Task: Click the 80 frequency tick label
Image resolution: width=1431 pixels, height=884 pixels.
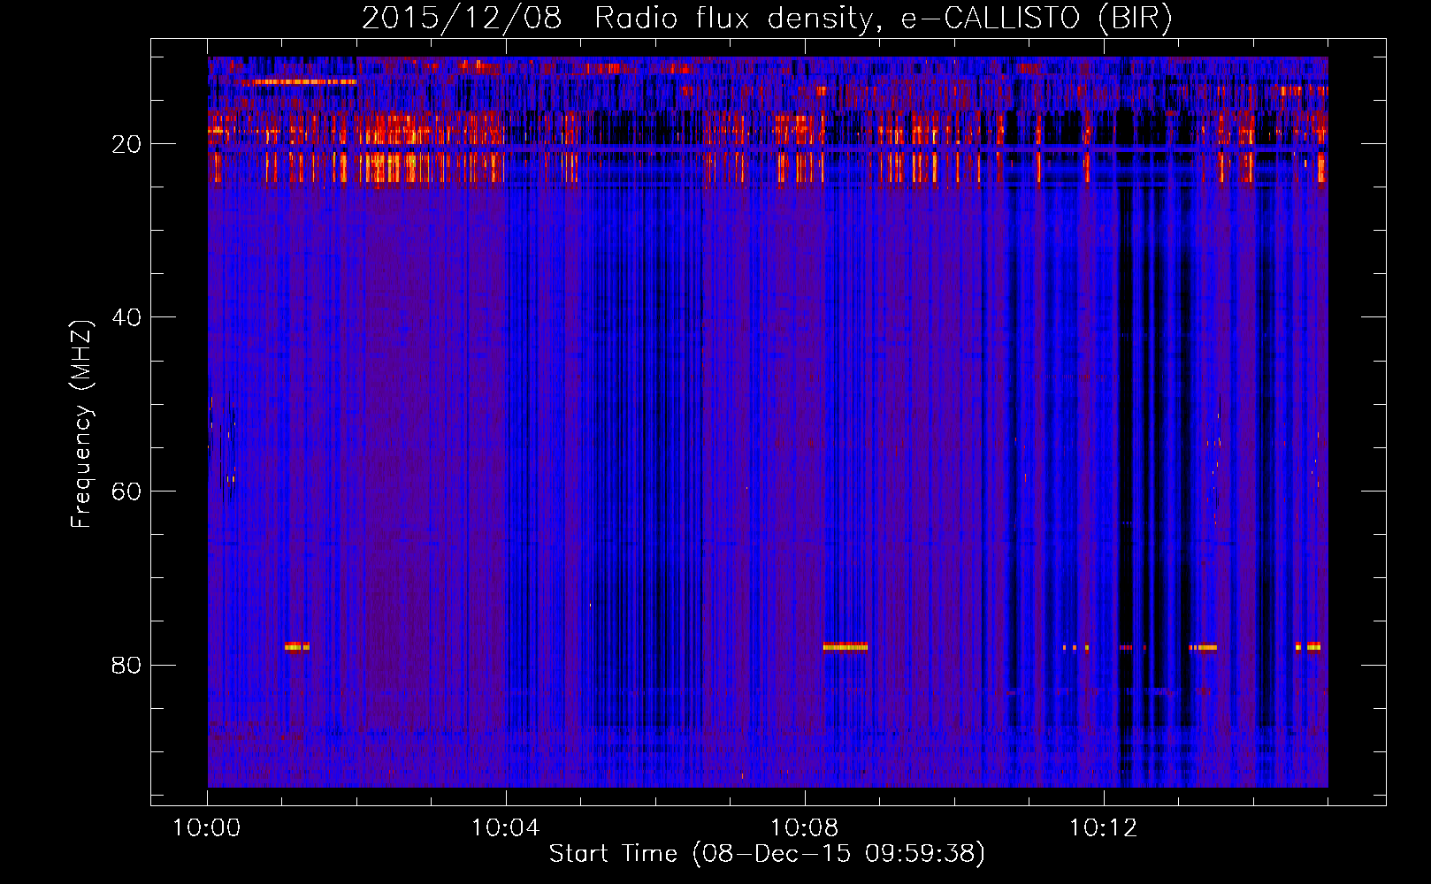Action: point(126,665)
